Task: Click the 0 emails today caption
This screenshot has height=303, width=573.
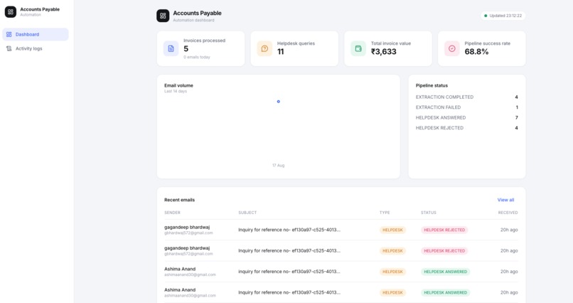Action: [x=197, y=58]
